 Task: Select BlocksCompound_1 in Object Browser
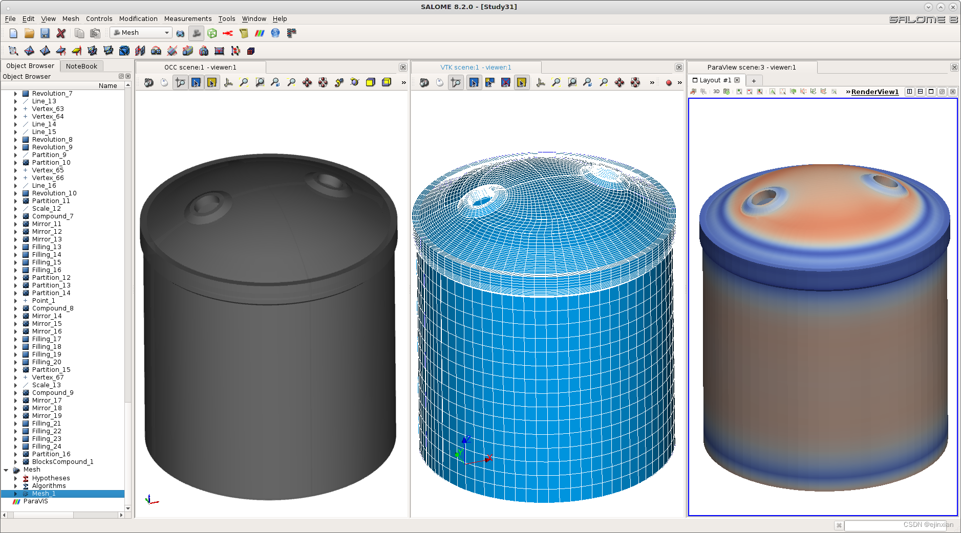[62, 462]
